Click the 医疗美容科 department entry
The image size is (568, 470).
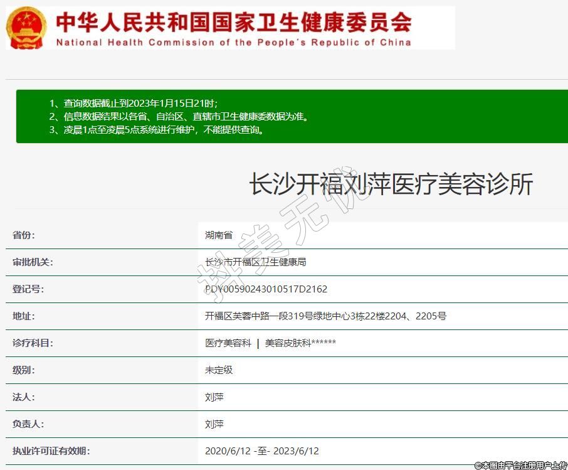pyautogui.click(x=228, y=343)
